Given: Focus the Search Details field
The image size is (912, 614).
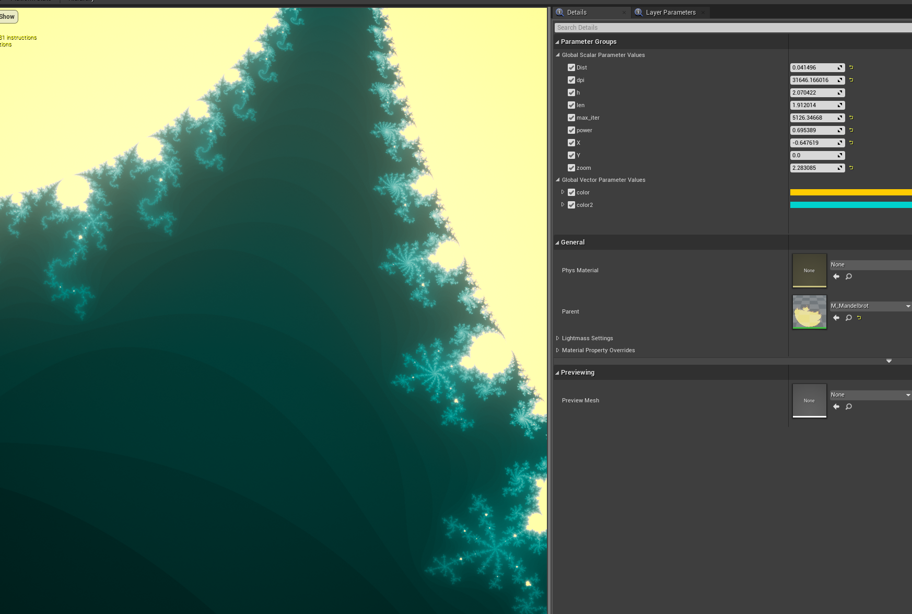Looking at the screenshot, I should pos(733,28).
